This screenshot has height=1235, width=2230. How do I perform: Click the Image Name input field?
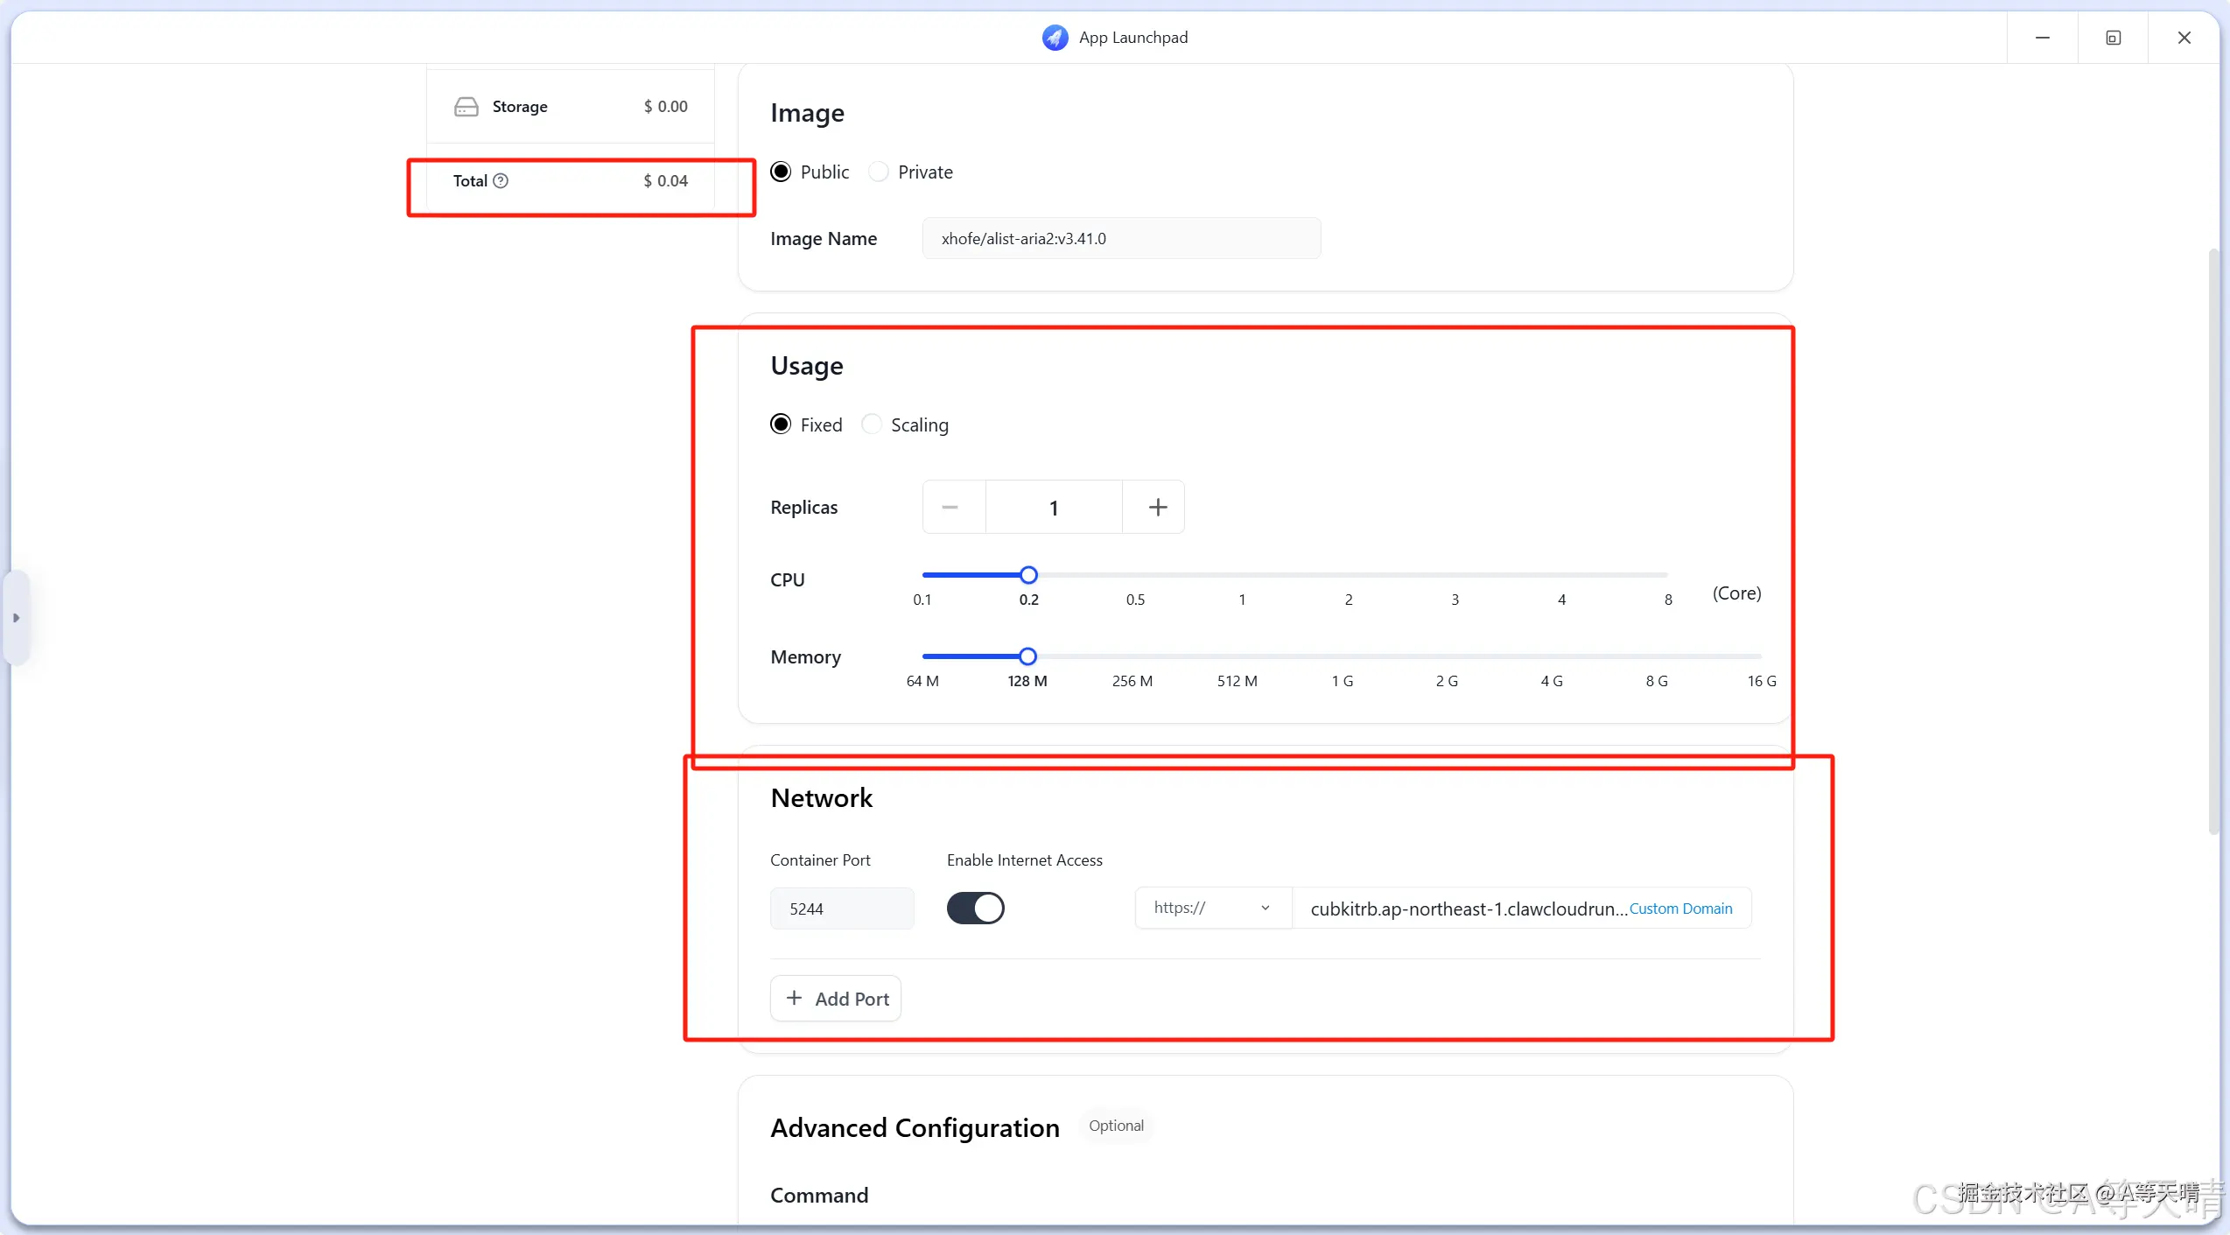coord(1120,239)
